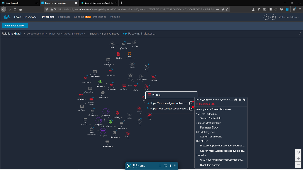Open the Incidents tab
The width and height of the screenshot is (303, 170).
click(x=79, y=17)
